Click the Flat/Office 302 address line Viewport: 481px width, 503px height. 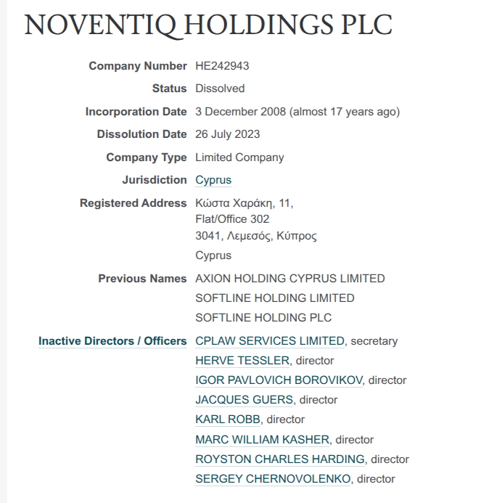[x=232, y=219]
